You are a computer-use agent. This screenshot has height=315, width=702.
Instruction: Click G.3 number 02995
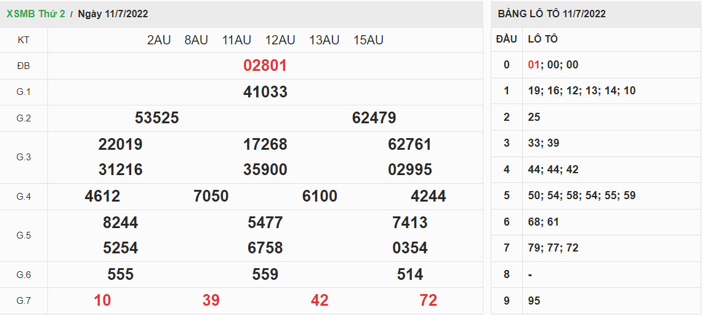click(409, 170)
